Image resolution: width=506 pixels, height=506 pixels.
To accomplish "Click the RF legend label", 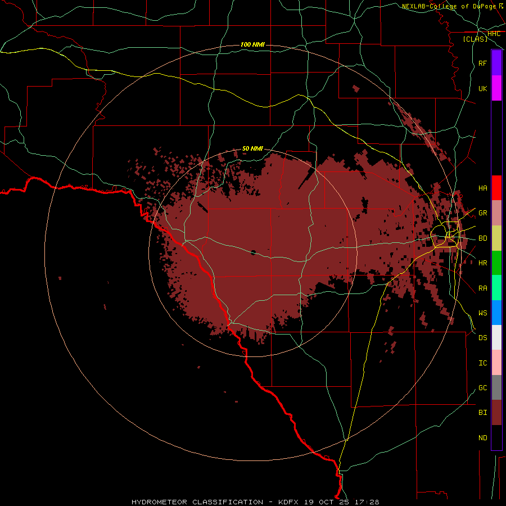I will (483, 64).
